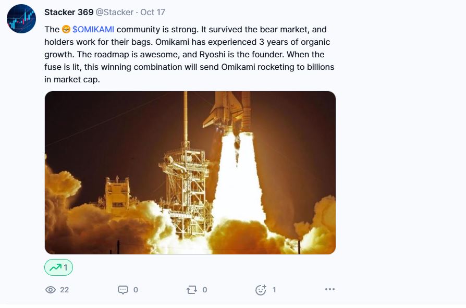Image resolution: width=466 pixels, height=308 pixels.
Task: Toggle the green bullish reaction badge
Action: [x=58, y=267]
